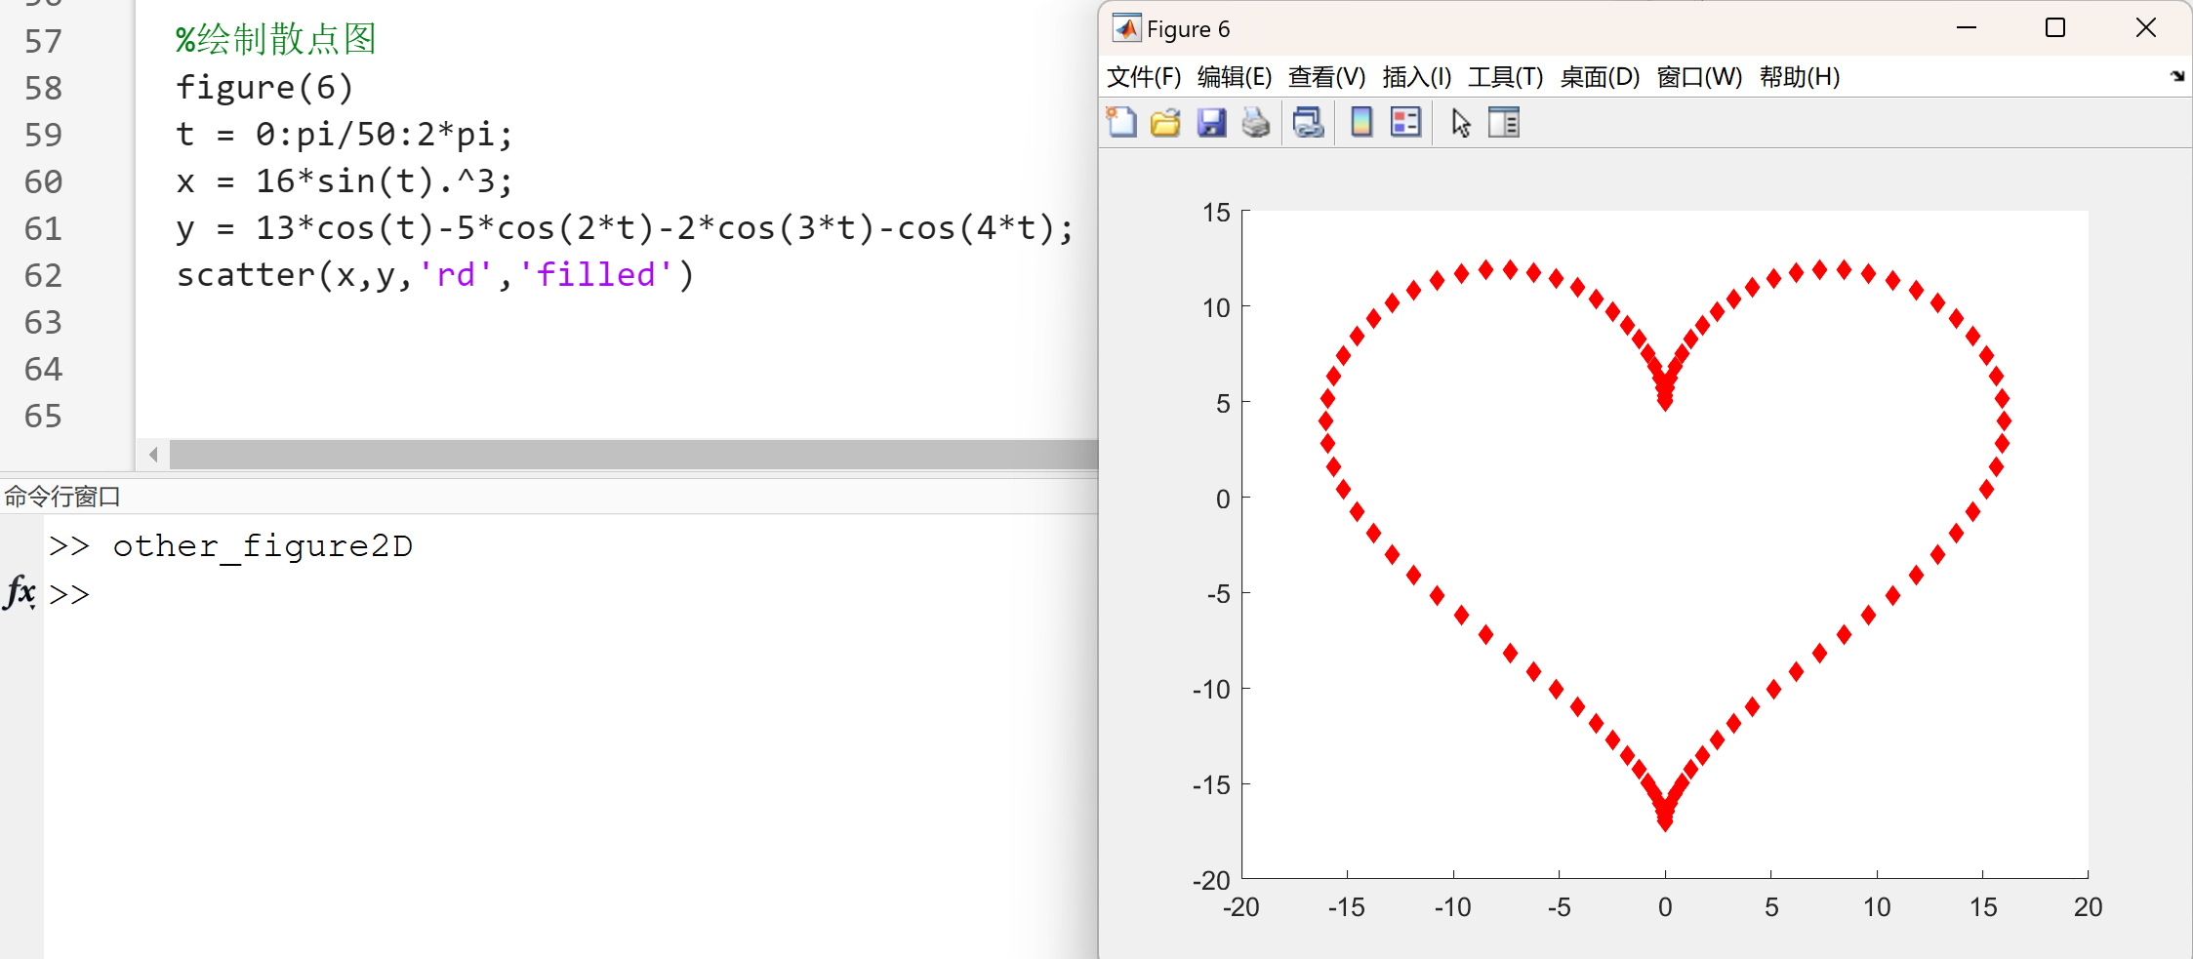Maximize the Figure 6 window

tap(2055, 28)
